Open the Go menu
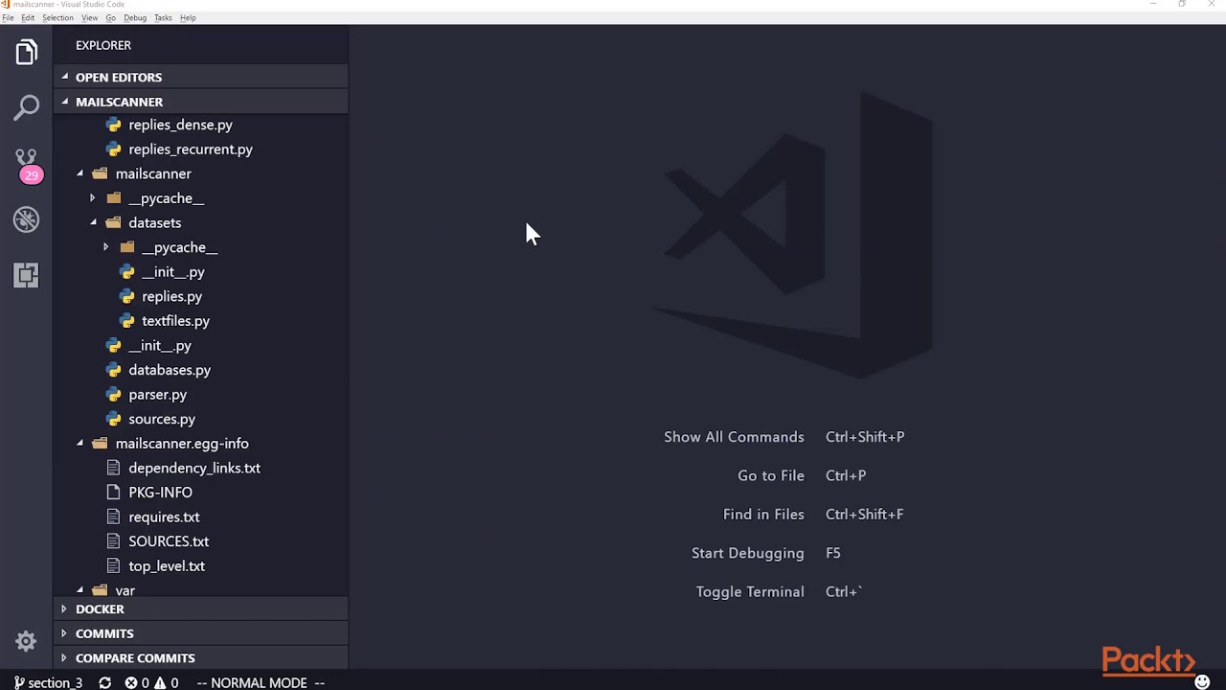Screen dimensions: 1226x690 pyautogui.click(x=110, y=17)
